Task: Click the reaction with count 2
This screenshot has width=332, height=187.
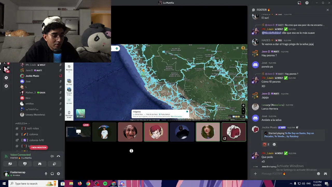Action: [x=266, y=144]
